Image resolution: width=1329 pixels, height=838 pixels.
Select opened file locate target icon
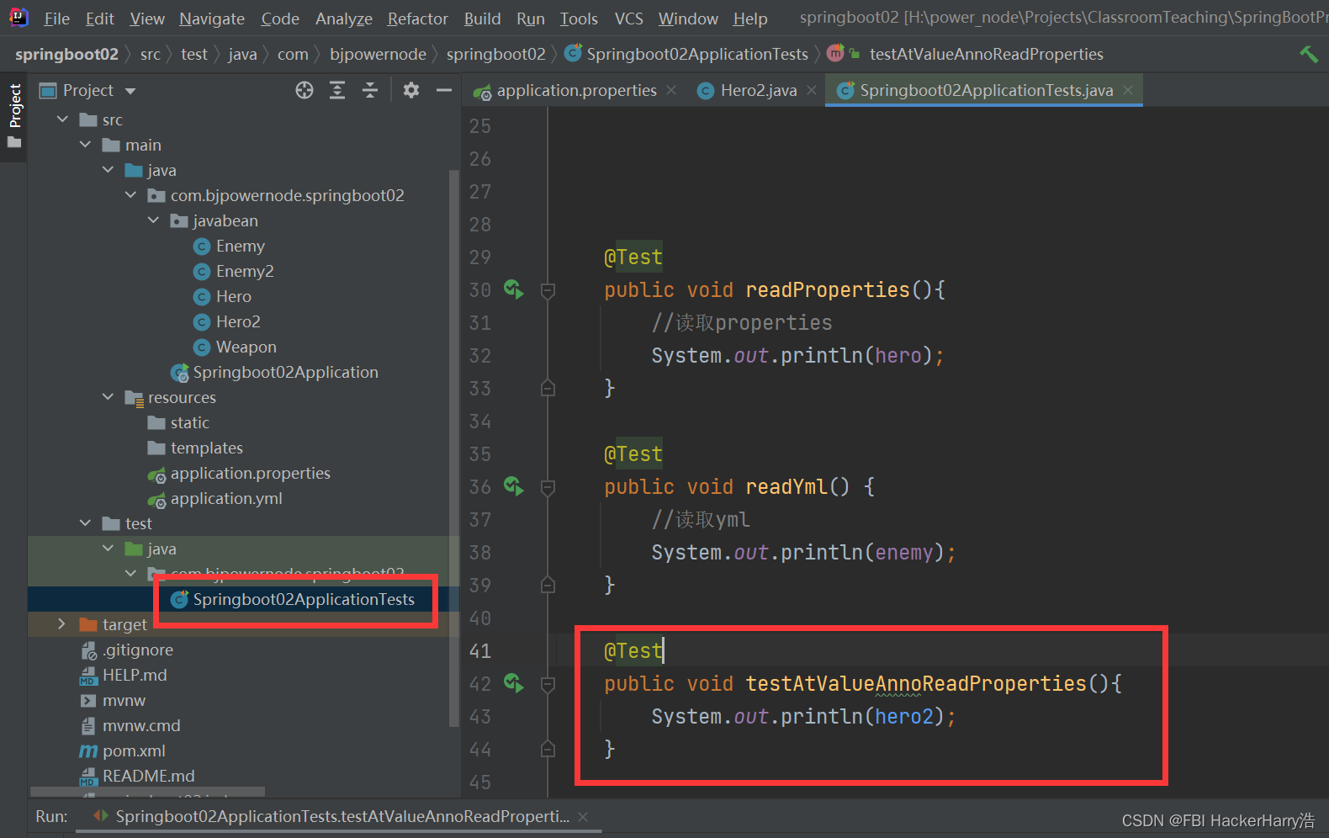[304, 90]
